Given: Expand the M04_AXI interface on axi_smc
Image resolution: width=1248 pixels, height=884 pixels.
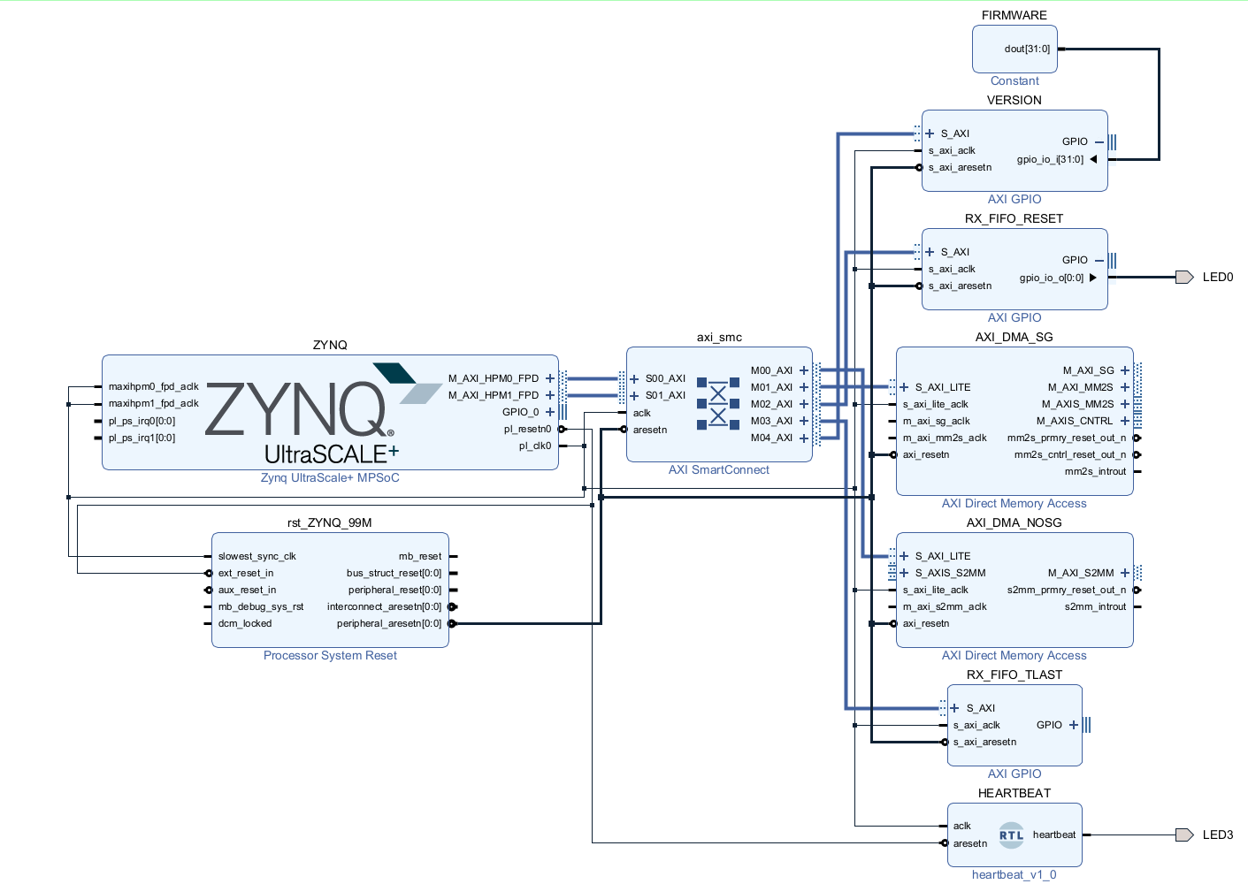Looking at the screenshot, I should pyautogui.click(x=804, y=438).
